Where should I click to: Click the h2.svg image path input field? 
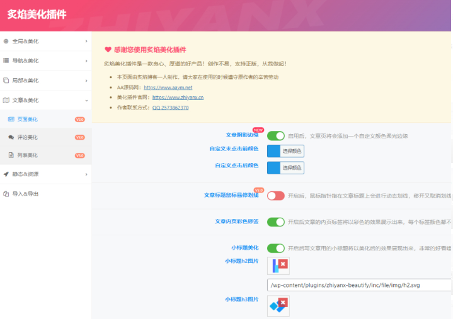tap(359, 285)
